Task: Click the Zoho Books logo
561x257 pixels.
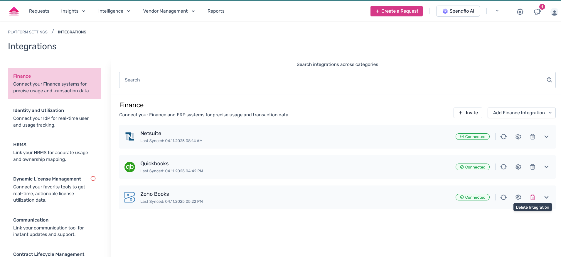Action: coord(130,197)
